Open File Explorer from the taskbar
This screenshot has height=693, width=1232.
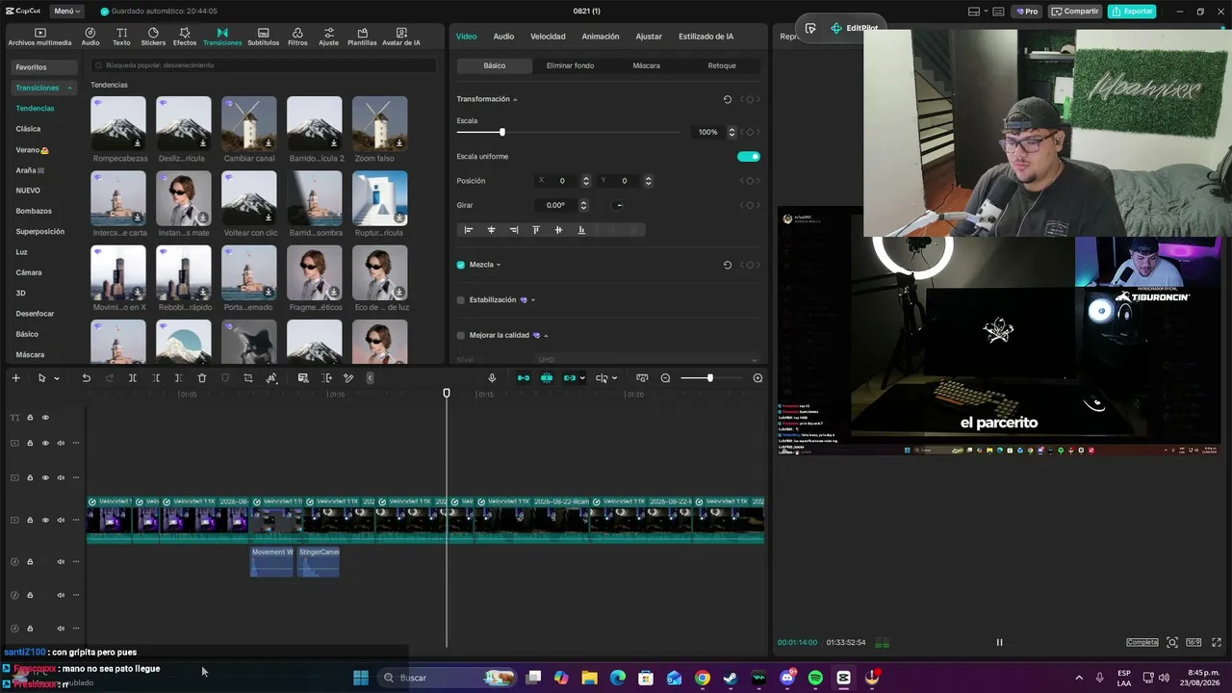589,678
